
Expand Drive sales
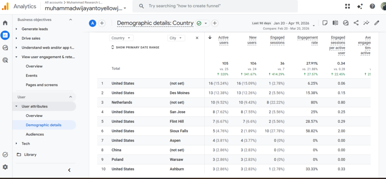16,38
